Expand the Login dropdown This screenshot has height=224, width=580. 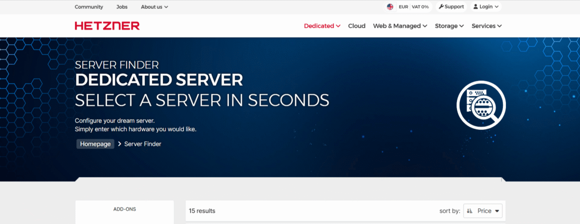(x=486, y=6)
